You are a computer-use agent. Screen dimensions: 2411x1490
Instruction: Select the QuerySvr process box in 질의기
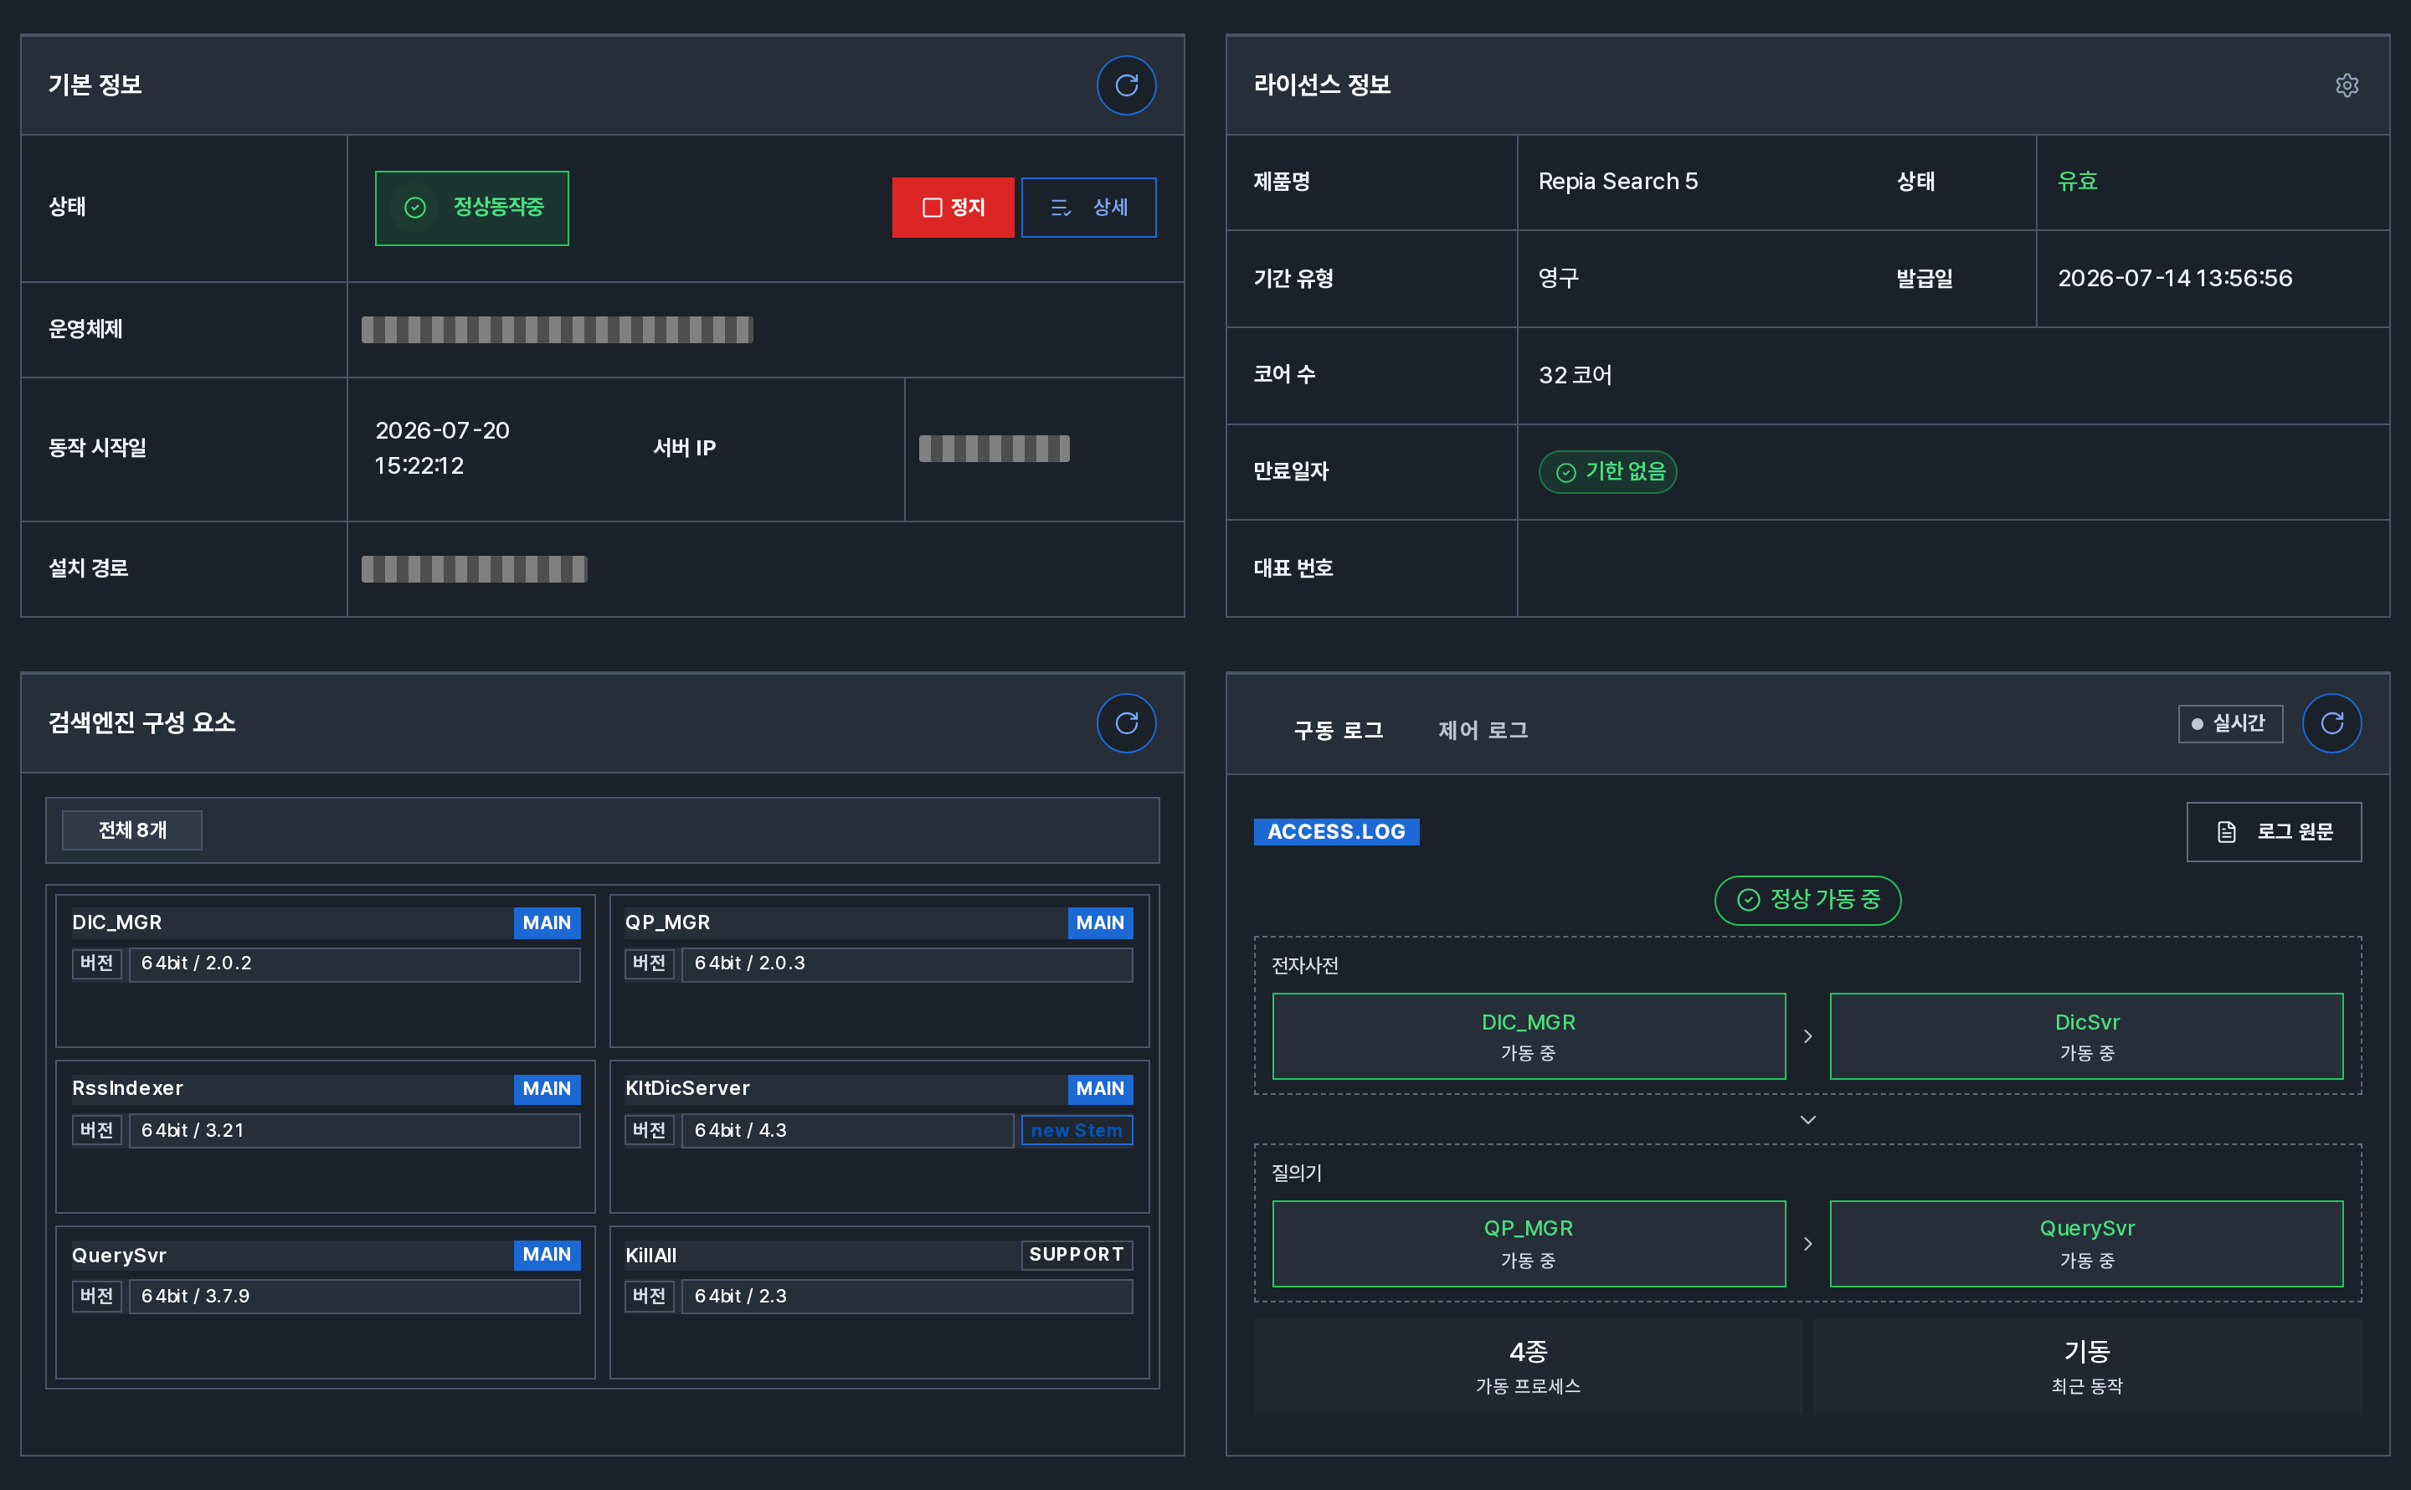tap(2086, 1243)
